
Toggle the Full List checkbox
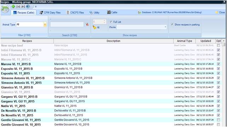[111, 22]
